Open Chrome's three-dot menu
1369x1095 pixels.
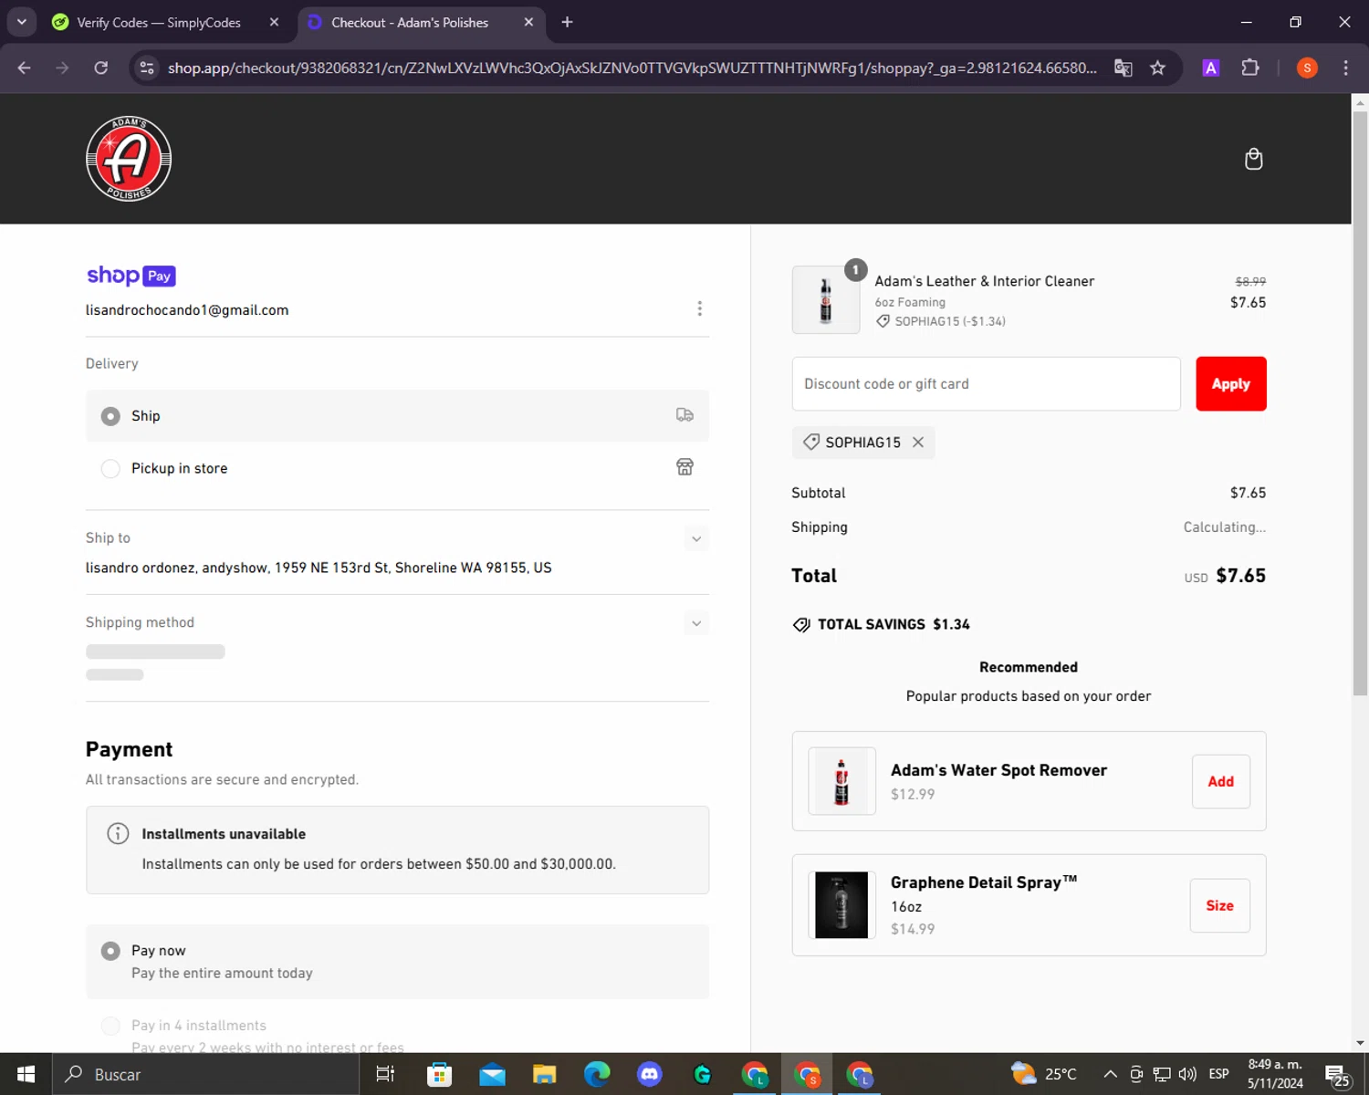click(1345, 68)
